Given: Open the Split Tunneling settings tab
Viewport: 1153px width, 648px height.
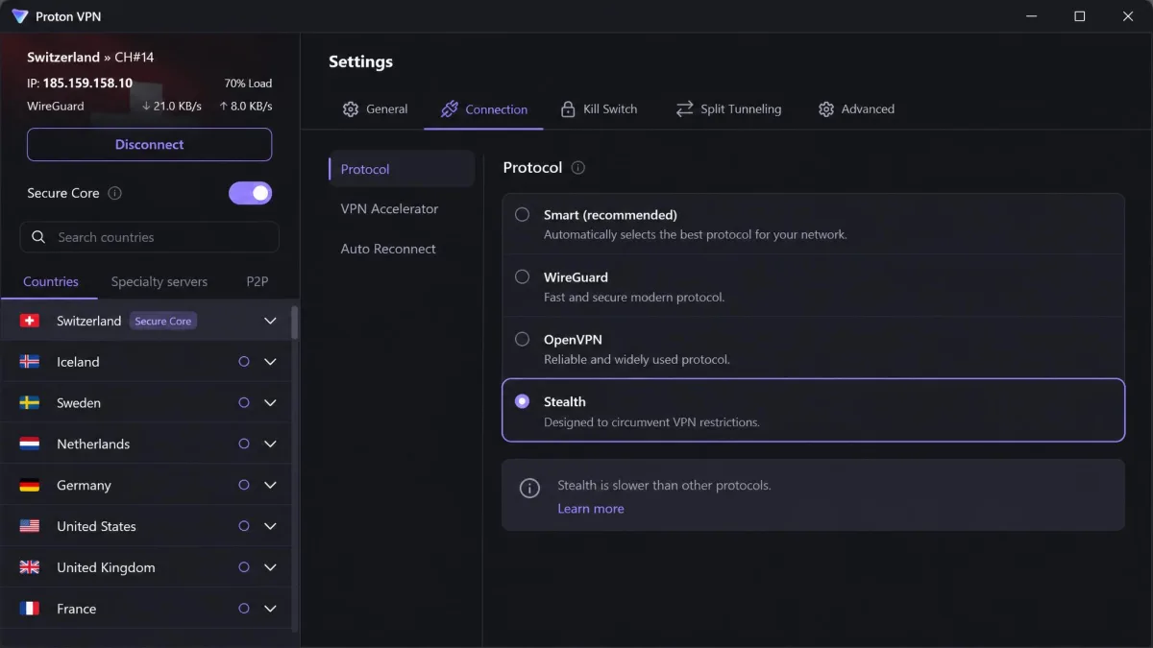Looking at the screenshot, I should pyautogui.click(x=728, y=109).
